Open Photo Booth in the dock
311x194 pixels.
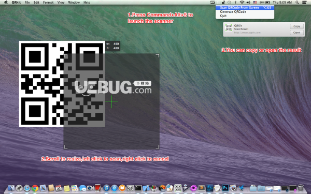98,188
